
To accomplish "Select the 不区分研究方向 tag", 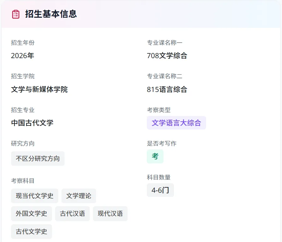I will (38, 159).
